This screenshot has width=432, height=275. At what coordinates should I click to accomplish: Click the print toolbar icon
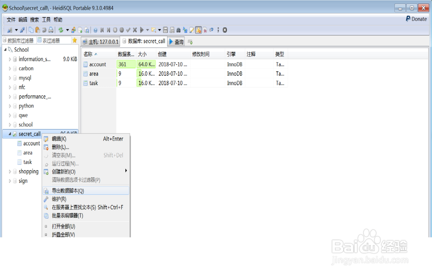pos(51,30)
